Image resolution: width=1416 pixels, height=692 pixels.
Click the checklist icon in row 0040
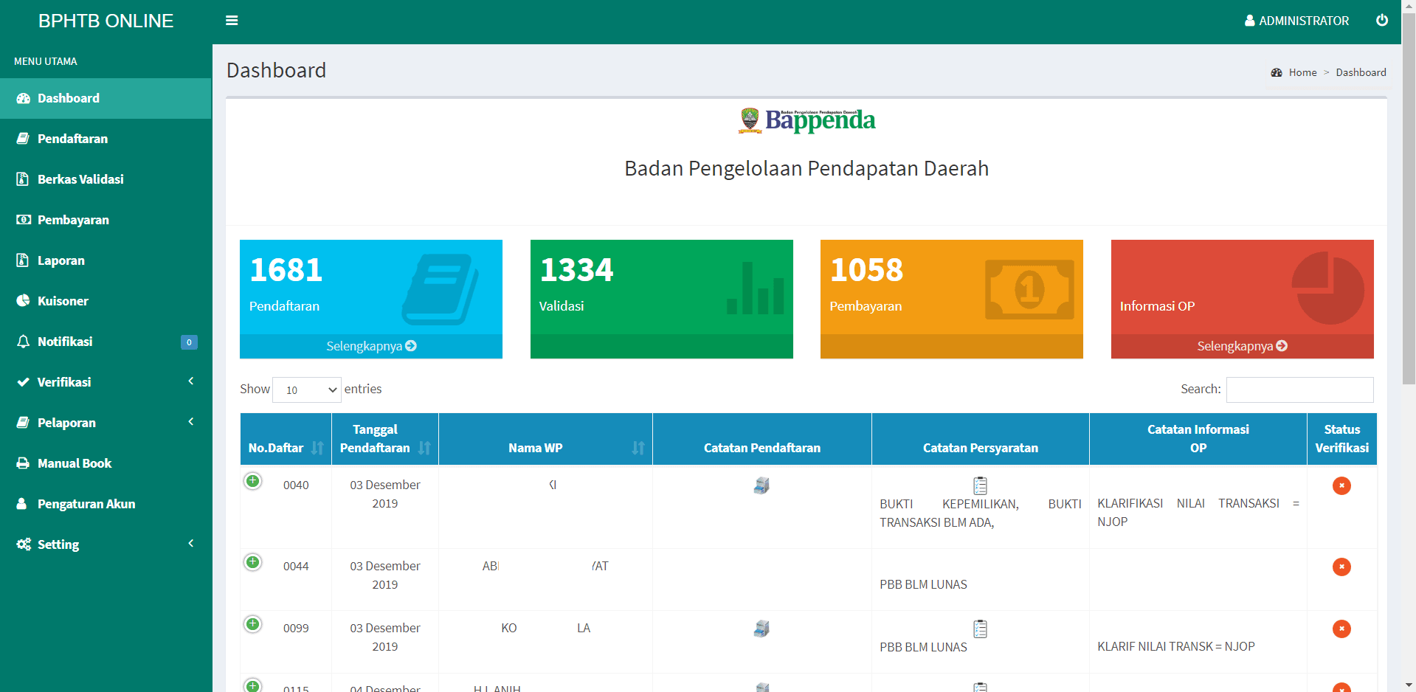[x=980, y=485]
